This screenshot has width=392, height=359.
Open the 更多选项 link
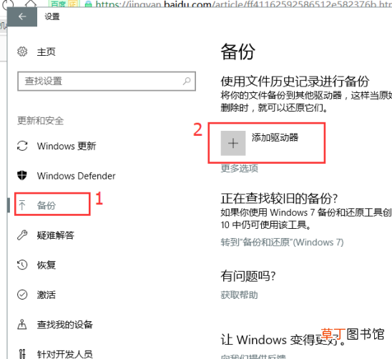pos(239,168)
